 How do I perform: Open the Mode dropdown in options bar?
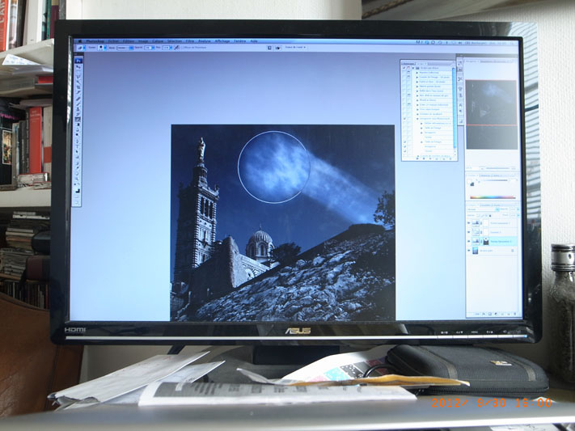point(125,48)
